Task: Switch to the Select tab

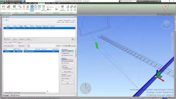Action: pos(10,42)
